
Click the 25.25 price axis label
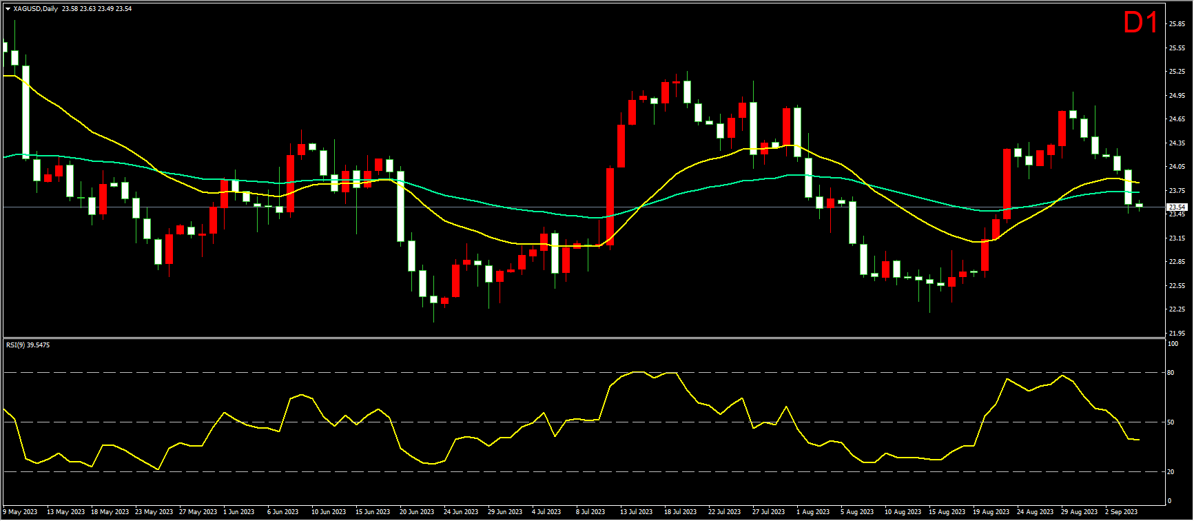[x=1177, y=72]
